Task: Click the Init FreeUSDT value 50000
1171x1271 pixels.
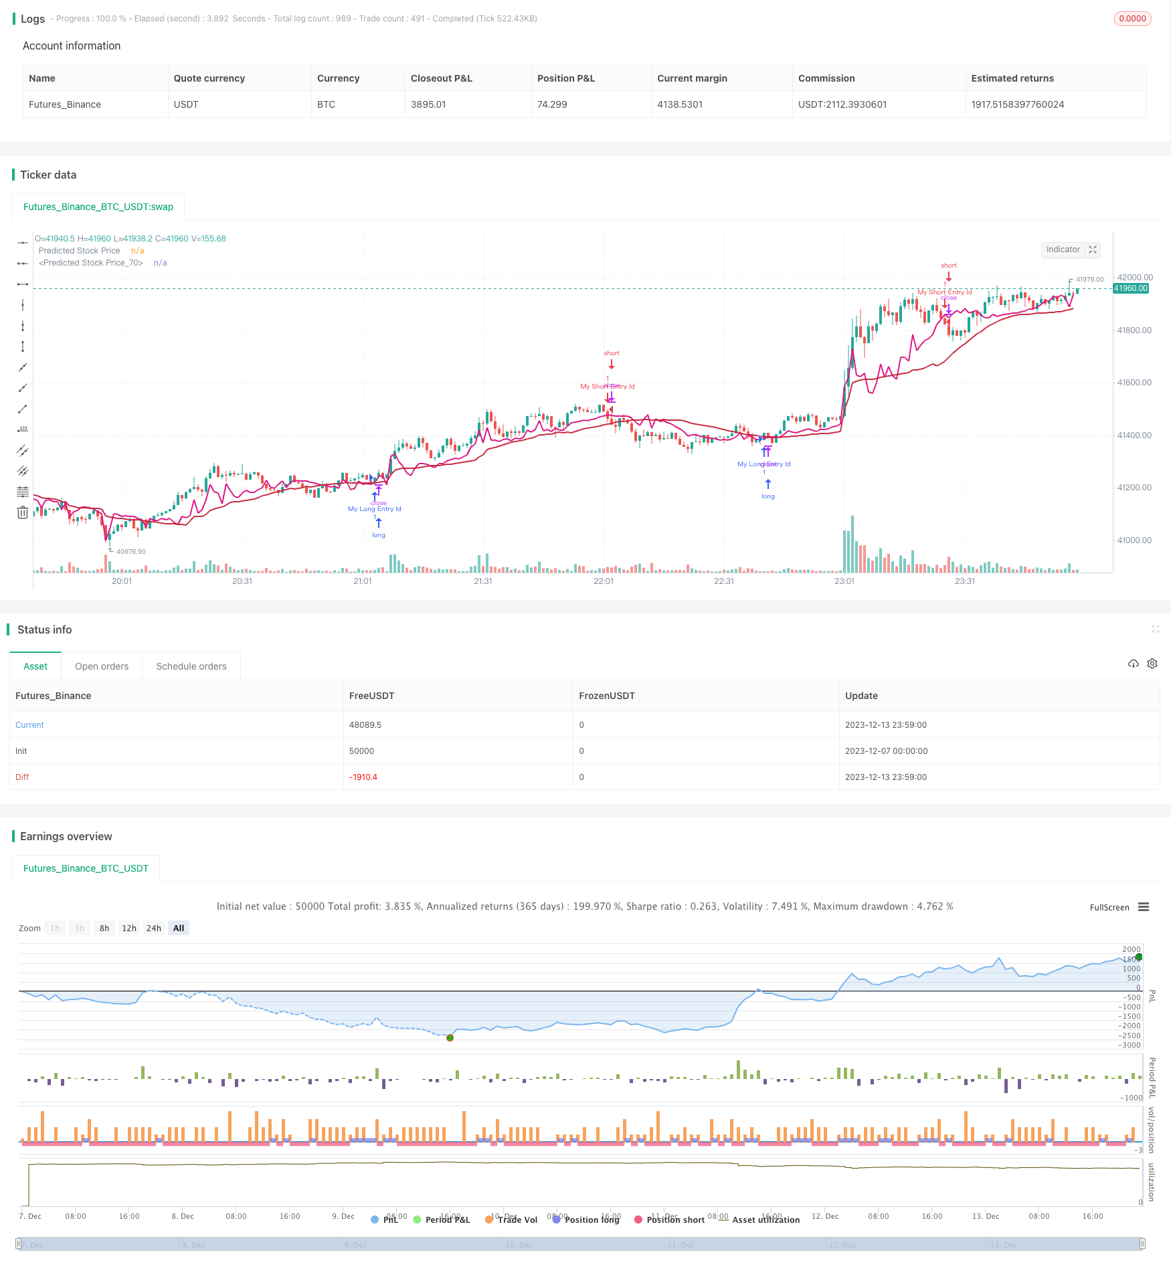Action: [x=362, y=751]
